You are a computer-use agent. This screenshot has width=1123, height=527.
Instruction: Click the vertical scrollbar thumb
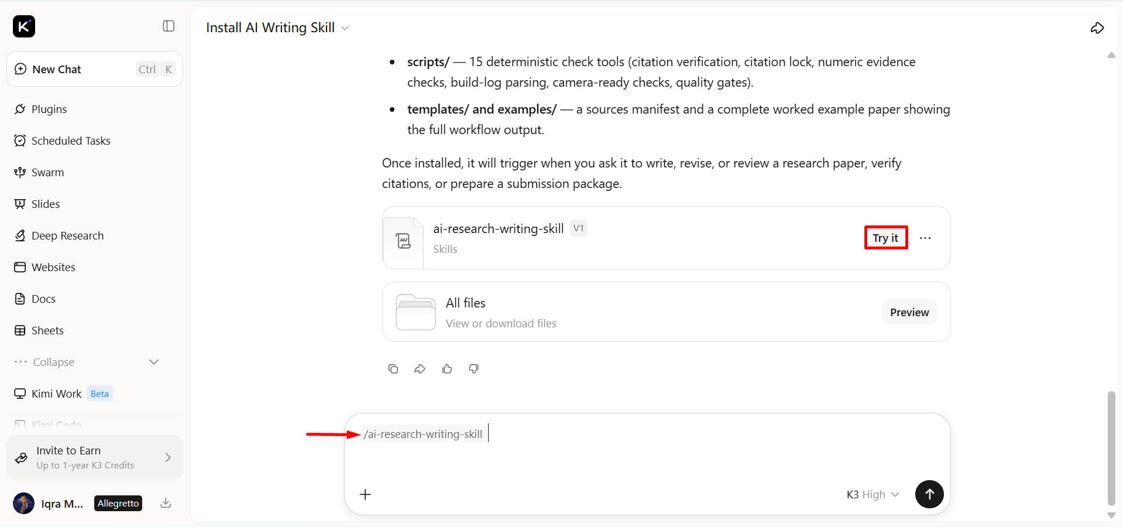(x=1111, y=448)
